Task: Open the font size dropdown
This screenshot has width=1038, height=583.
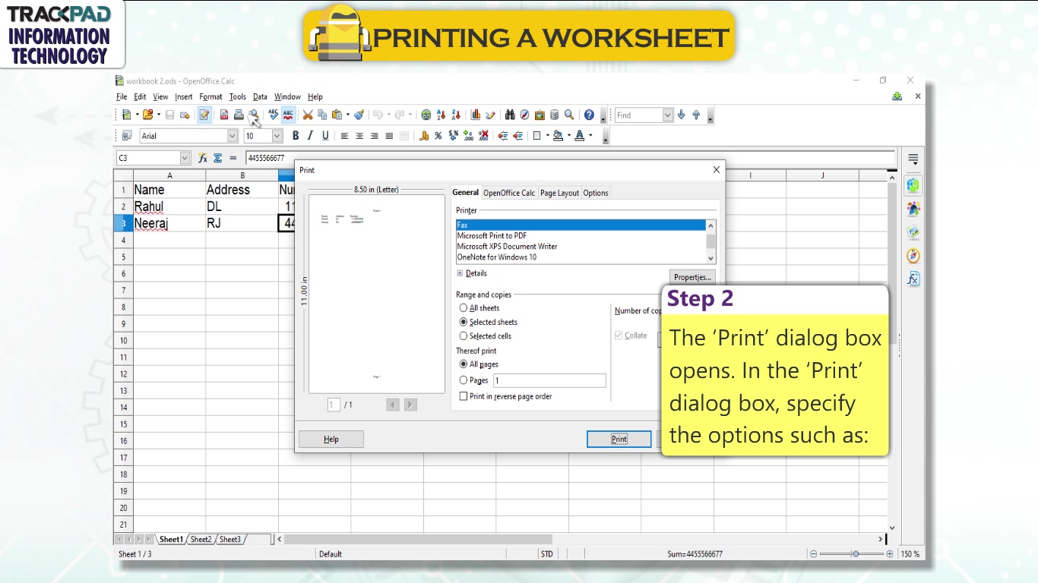Action: pos(277,136)
